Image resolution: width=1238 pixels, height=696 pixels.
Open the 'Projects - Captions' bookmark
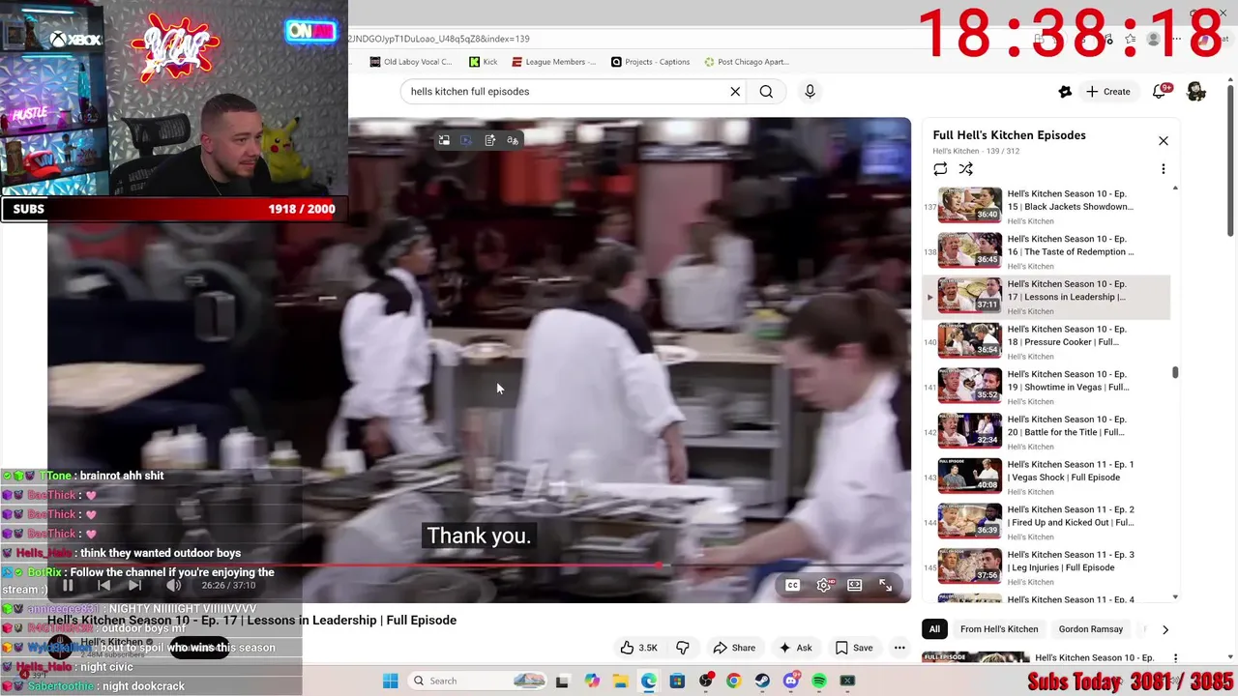[x=650, y=62]
